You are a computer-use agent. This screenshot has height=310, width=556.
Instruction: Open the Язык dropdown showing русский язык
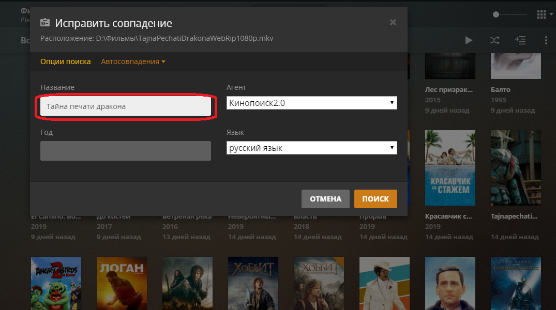[311, 148]
